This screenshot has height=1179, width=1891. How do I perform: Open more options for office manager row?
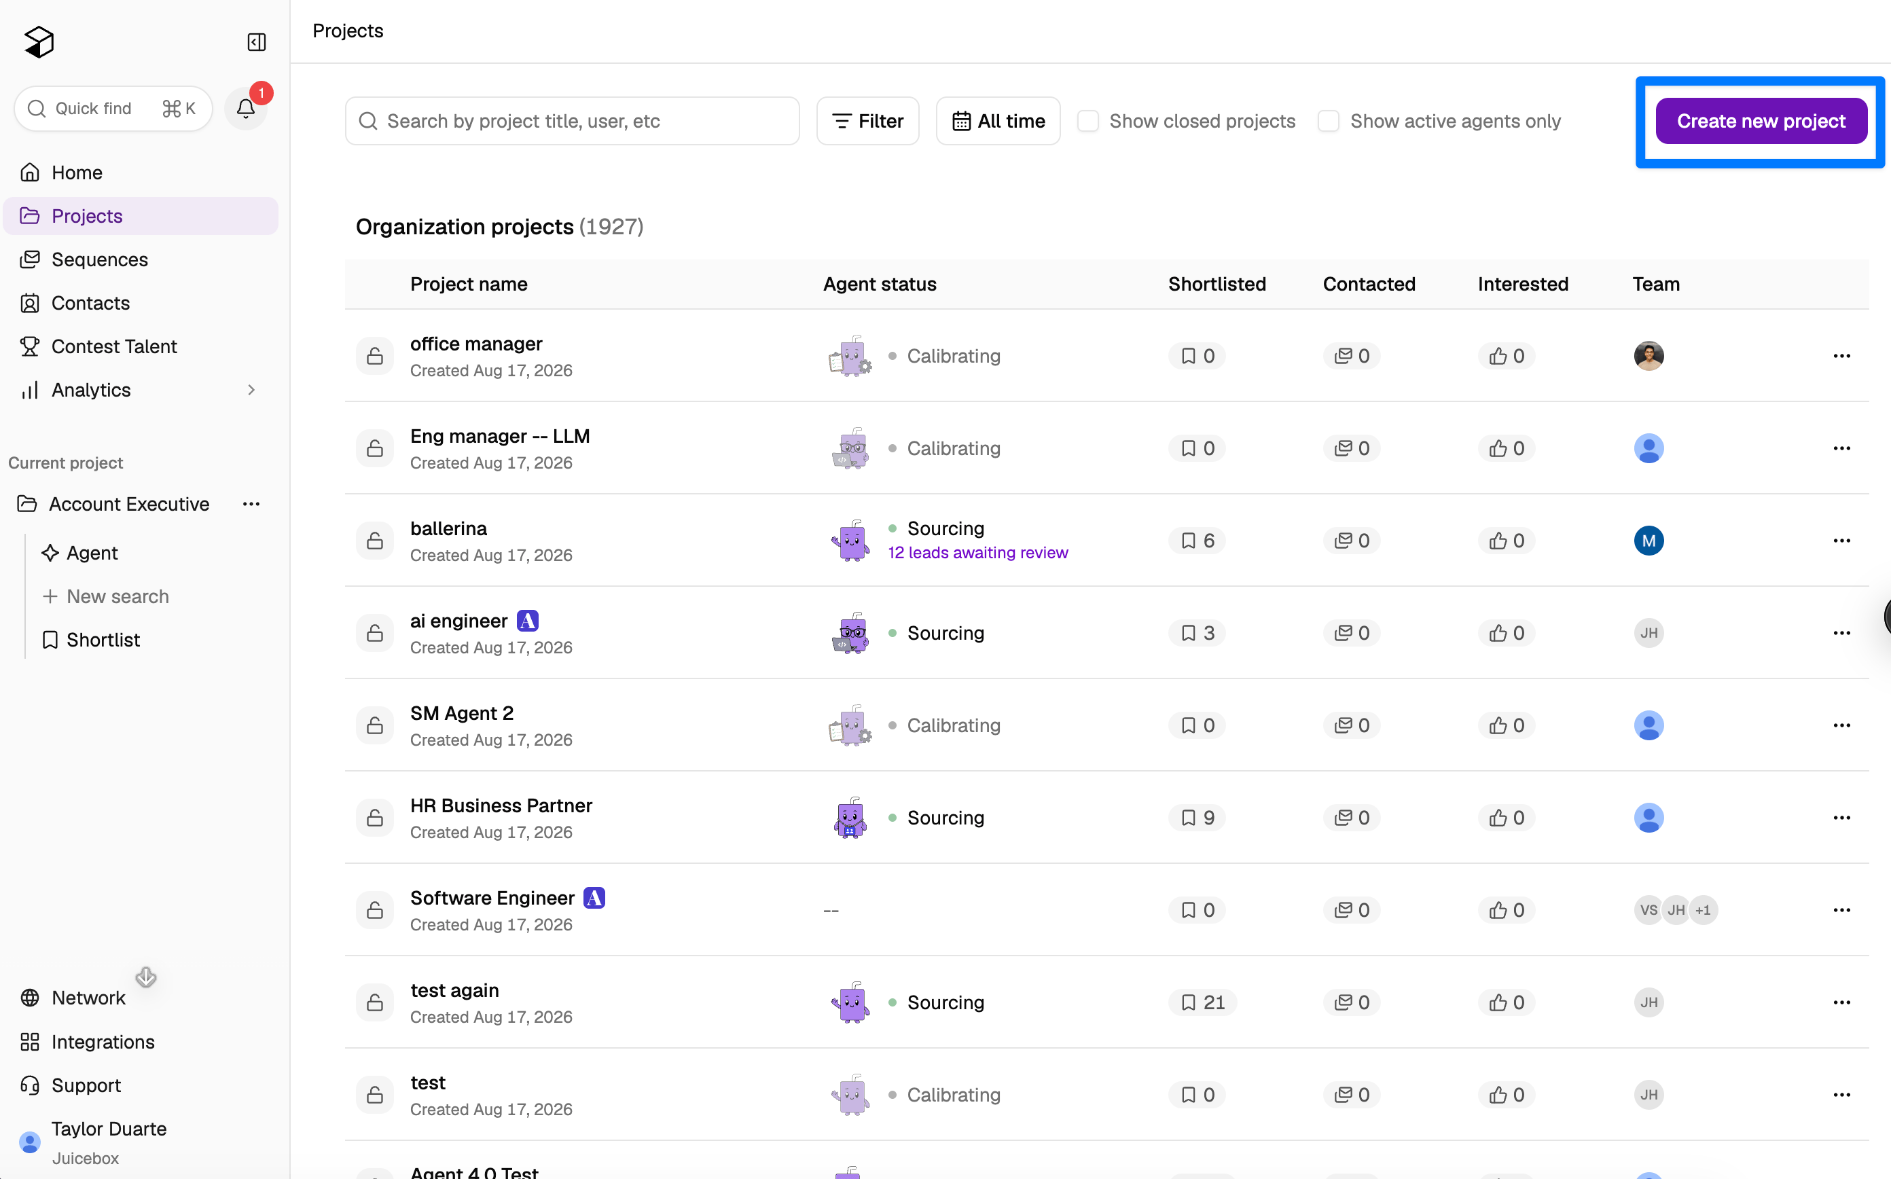point(1842,357)
